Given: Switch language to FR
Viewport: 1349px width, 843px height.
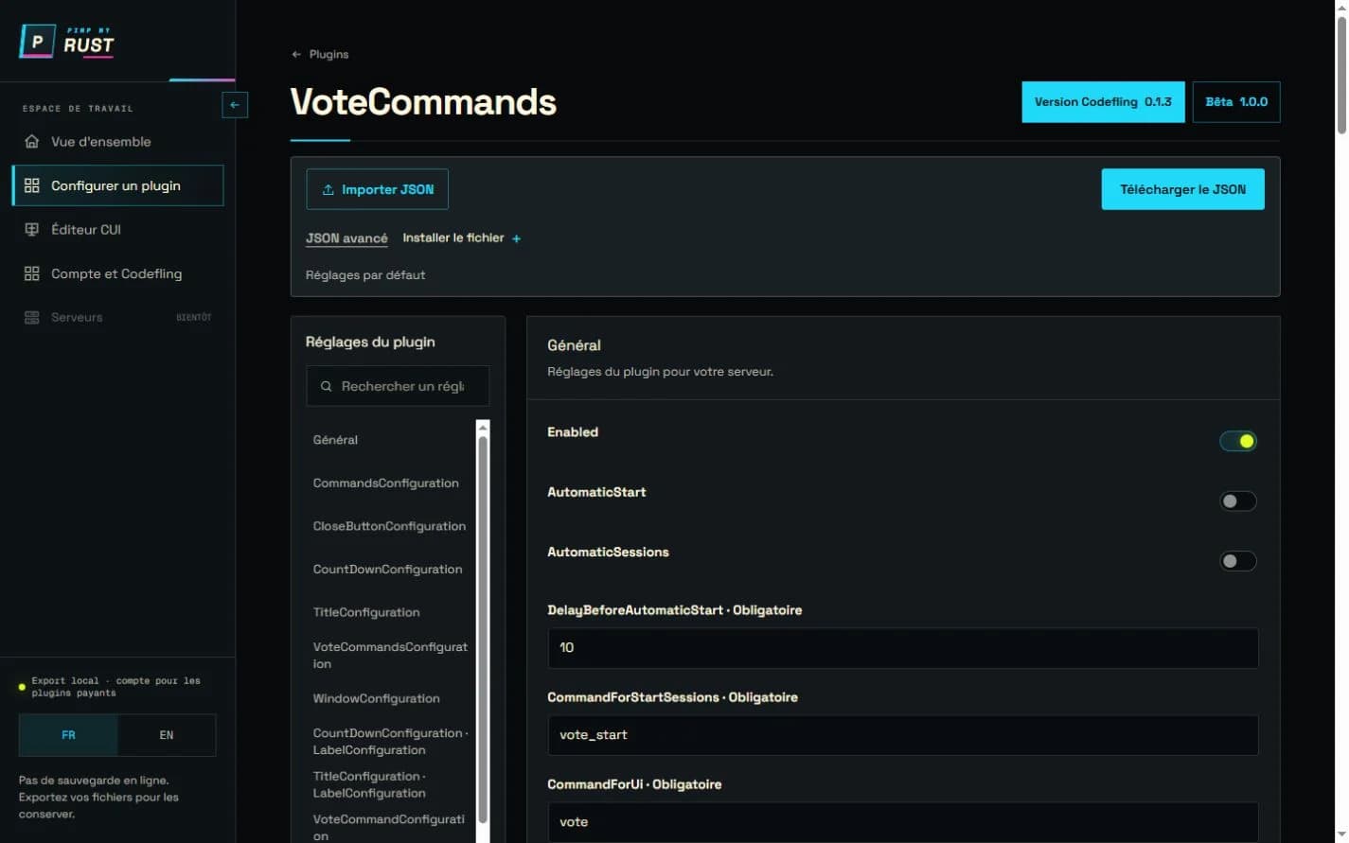Looking at the screenshot, I should tap(68, 735).
